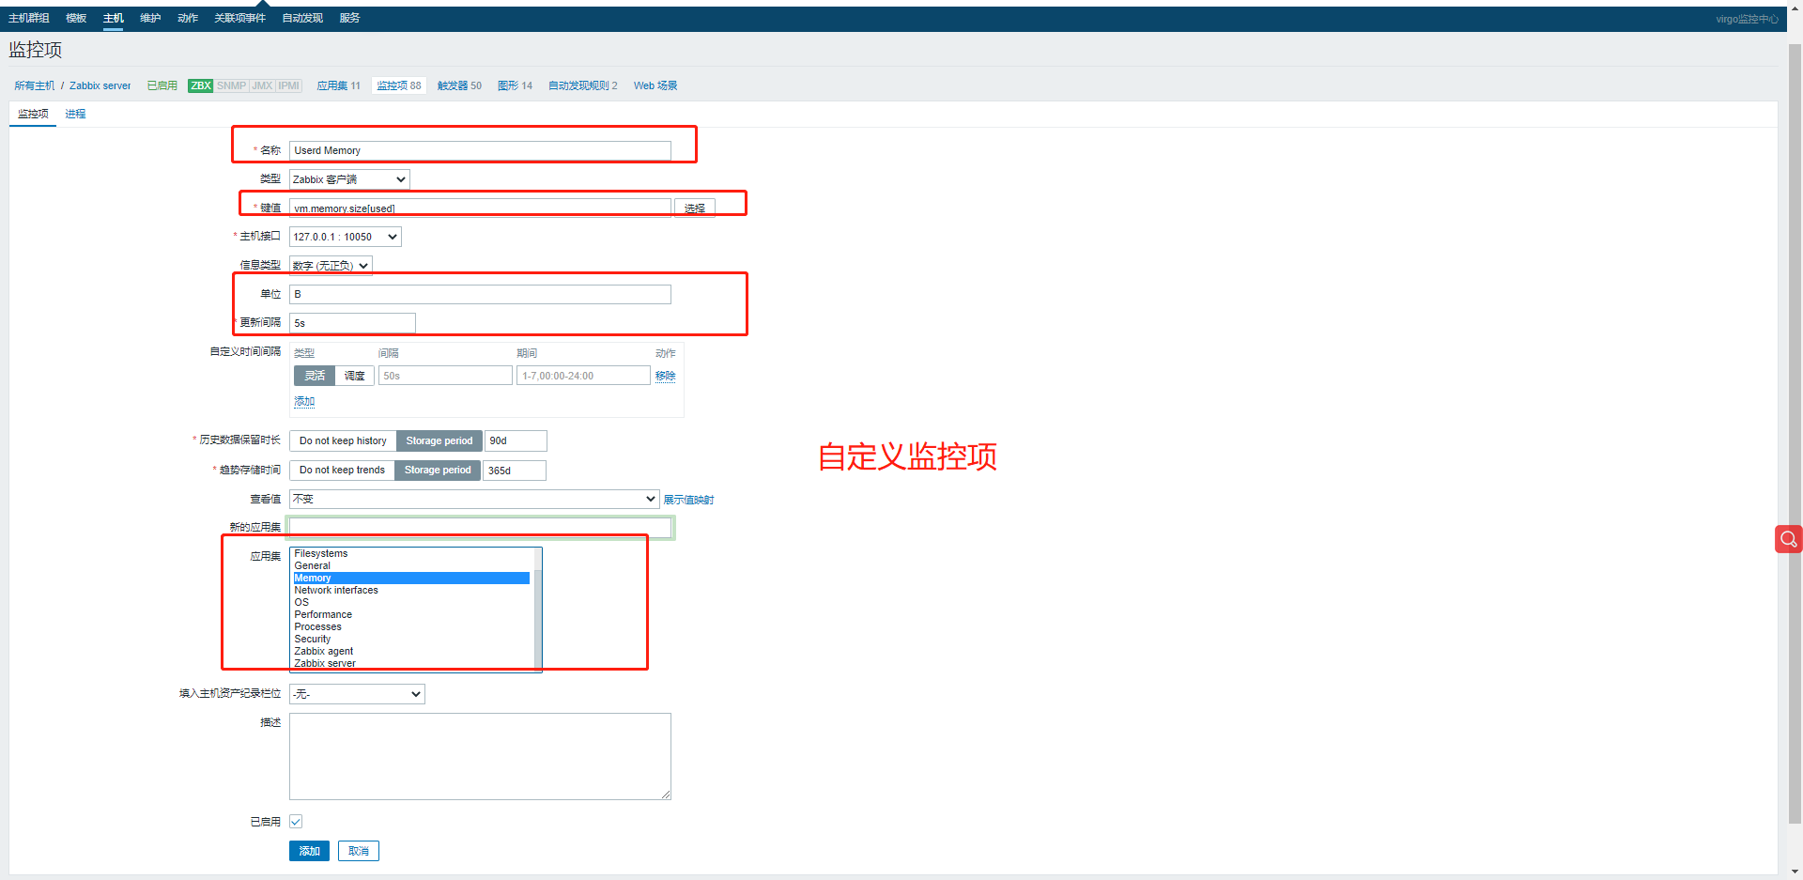
Task: Click the red search magnifier icon
Action: coord(1788,539)
